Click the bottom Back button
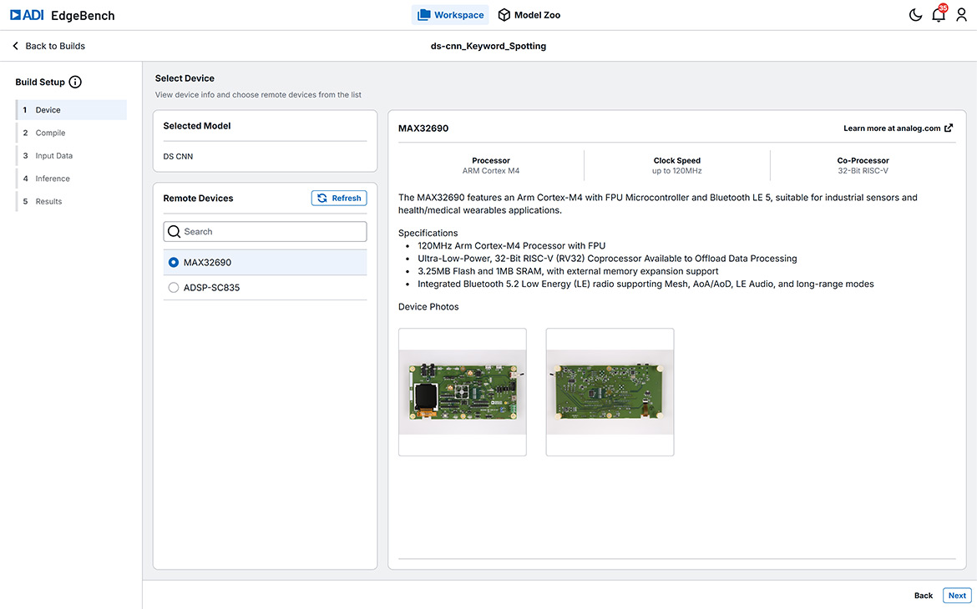Screen dimensions: 977x609 click(924, 596)
